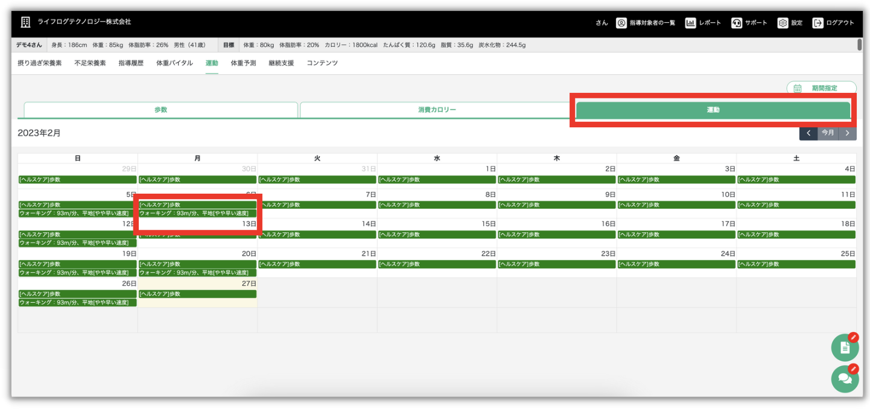Click the walking event on the 6th
Image resolution: width=870 pixels, height=409 pixels.
tap(197, 213)
